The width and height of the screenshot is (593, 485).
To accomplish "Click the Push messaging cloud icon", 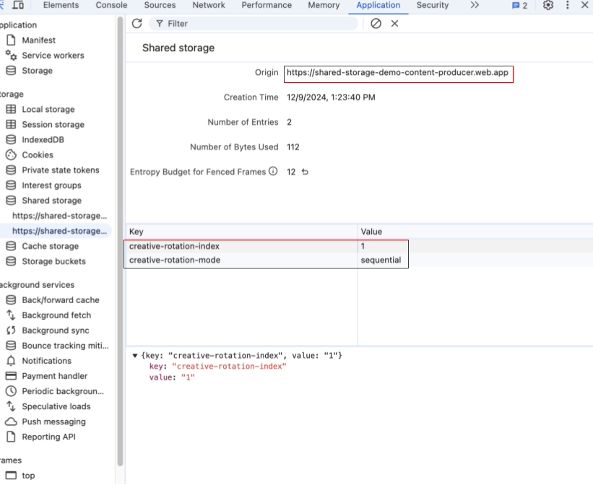I will point(11,421).
